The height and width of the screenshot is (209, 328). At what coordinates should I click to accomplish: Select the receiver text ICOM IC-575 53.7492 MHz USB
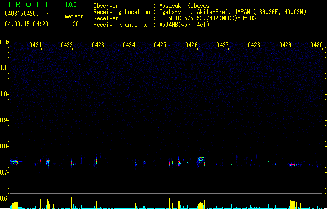click(209, 18)
